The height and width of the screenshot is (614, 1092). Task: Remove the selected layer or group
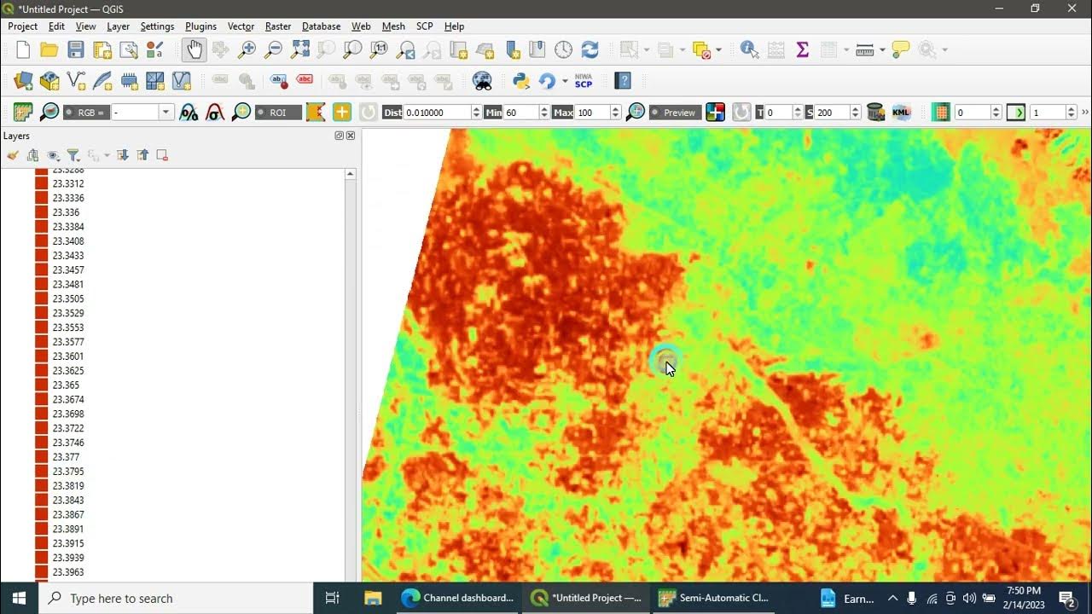[162, 155]
